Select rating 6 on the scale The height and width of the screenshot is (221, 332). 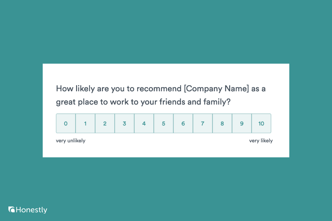183,123
